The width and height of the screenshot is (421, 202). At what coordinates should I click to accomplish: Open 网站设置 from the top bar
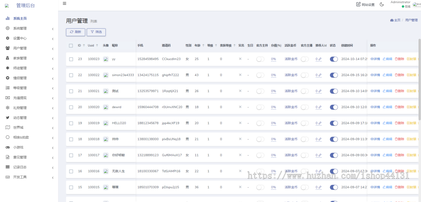click(x=365, y=5)
